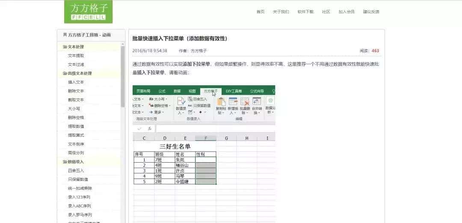The height and width of the screenshot is (223, 462).
Task: Visit the 社区 page
Action: pos(326,12)
